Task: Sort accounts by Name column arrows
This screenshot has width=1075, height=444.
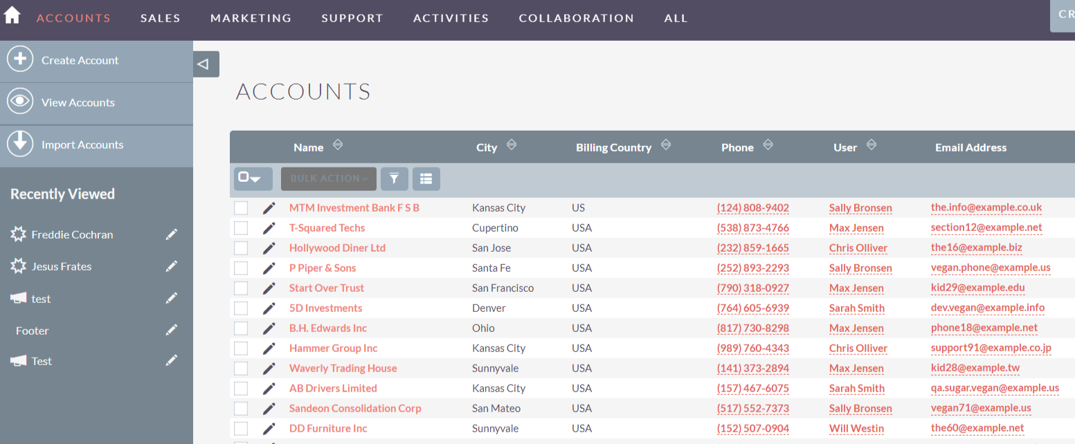Action: (338, 145)
